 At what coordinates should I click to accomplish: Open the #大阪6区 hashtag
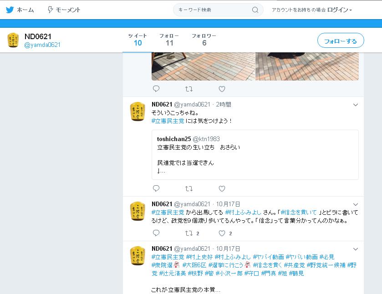194,265
